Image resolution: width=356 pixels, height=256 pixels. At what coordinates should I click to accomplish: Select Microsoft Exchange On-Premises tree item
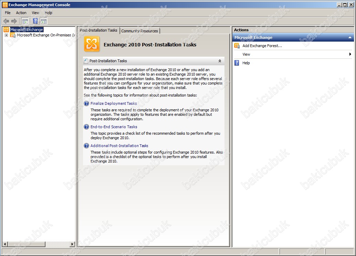(x=46, y=35)
